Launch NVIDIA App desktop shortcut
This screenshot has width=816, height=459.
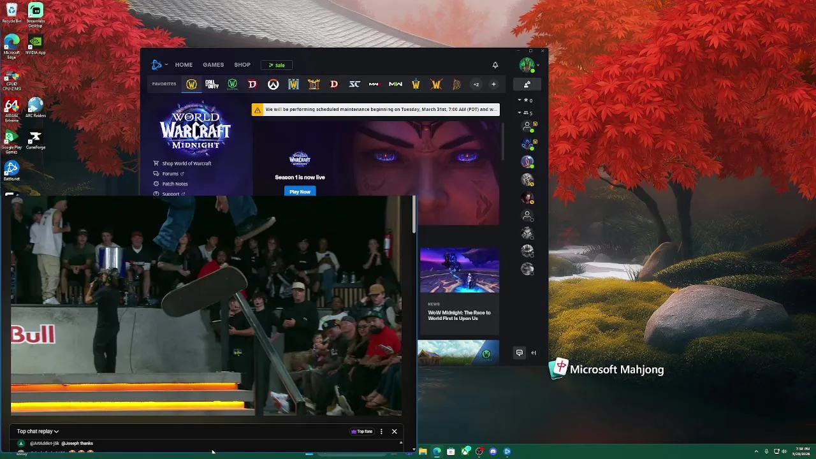[36, 45]
